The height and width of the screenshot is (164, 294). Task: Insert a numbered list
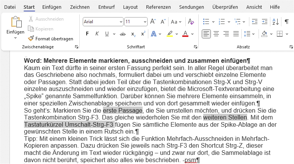tap(222, 22)
